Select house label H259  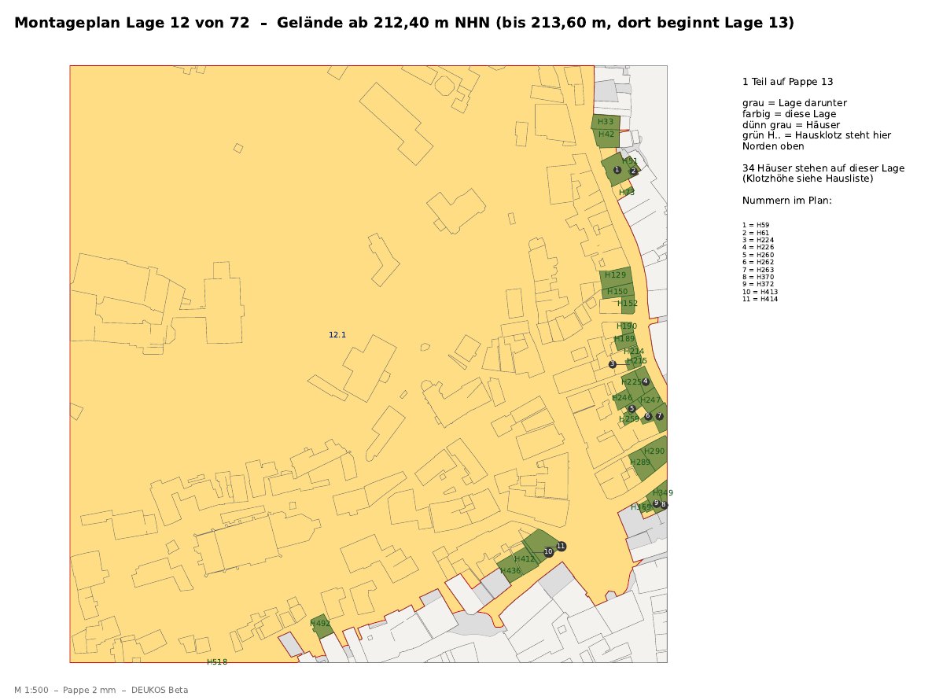pyautogui.click(x=629, y=419)
